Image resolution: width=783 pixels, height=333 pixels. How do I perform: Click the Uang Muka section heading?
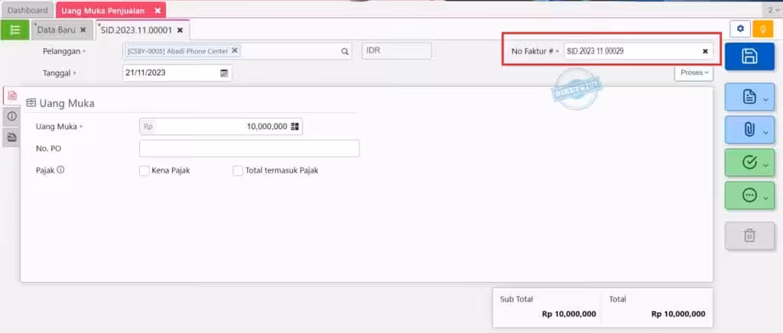coord(60,102)
